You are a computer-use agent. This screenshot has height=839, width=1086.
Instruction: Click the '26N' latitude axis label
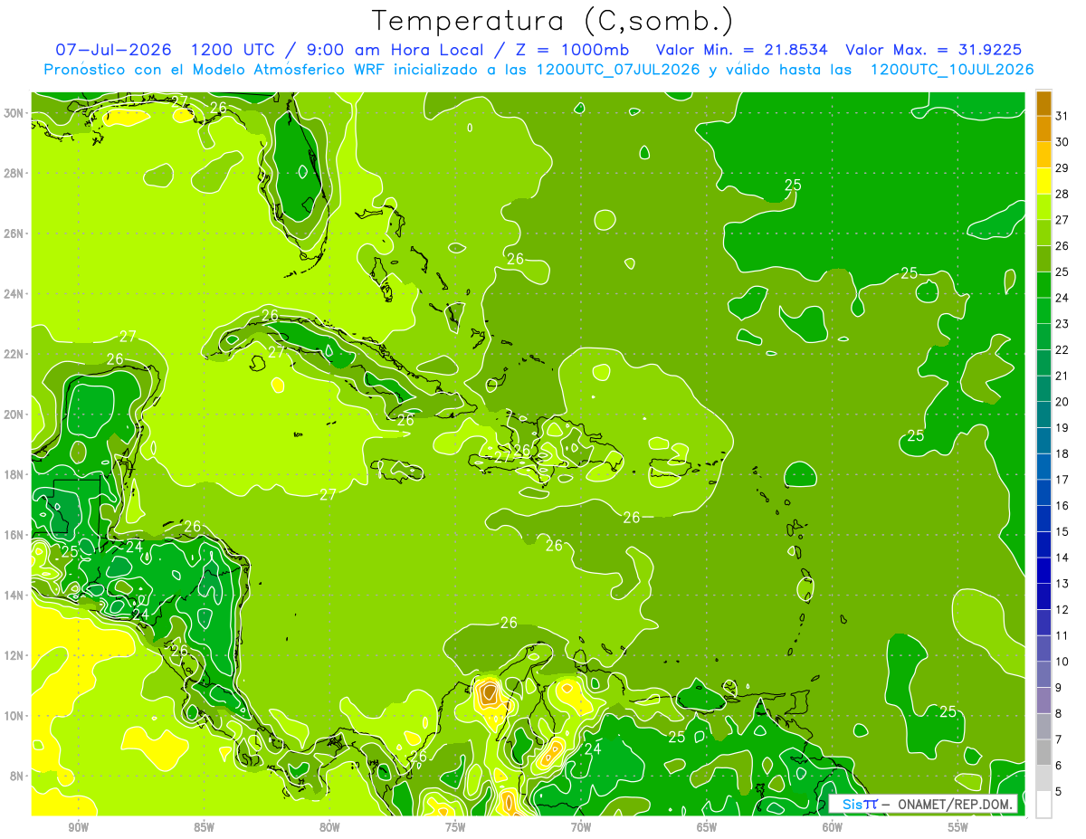[x=14, y=233]
